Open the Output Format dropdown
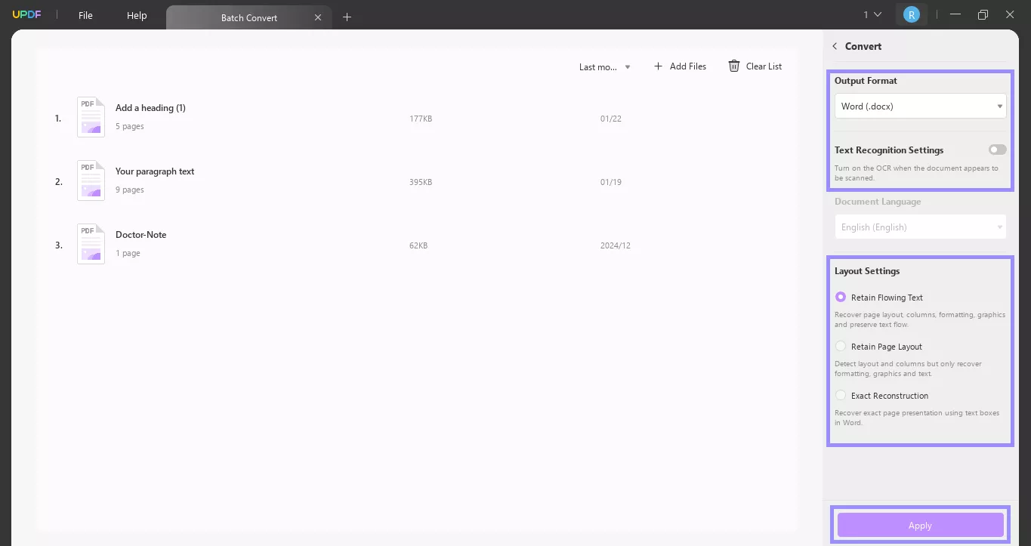The image size is (1031, 546). pos(920,106)
